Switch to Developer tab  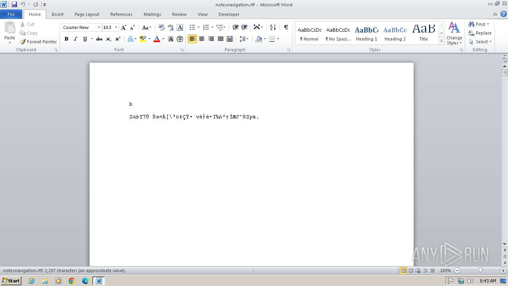pos(229,14)
